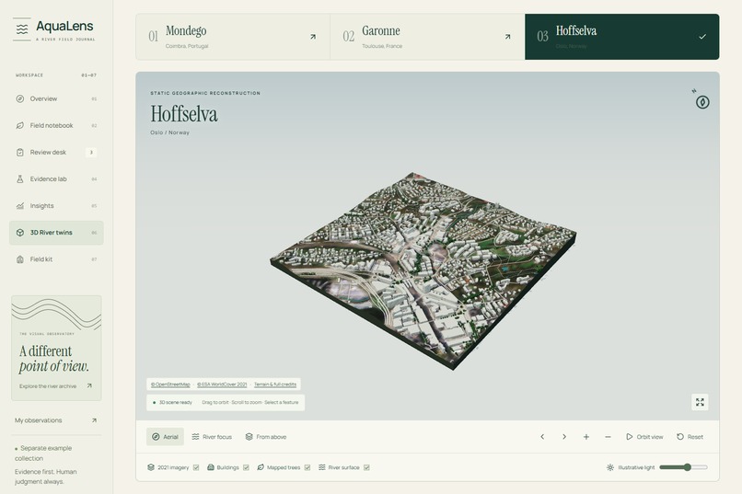The image size is (742, 494).
Task: Click the Evidence lab flask icon
Action: 20,179
